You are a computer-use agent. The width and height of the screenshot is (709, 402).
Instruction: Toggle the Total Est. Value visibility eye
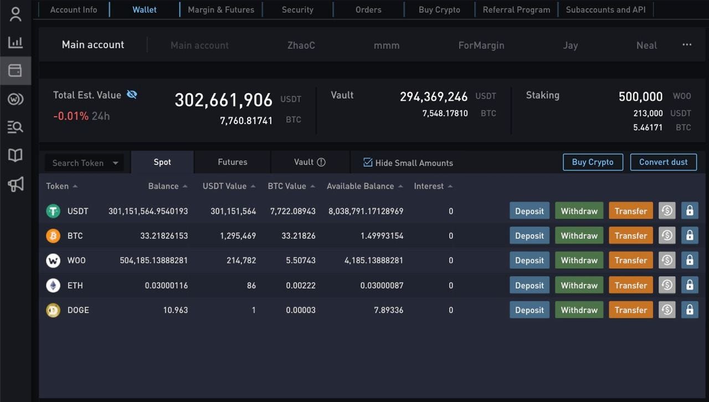click(132, 95)
